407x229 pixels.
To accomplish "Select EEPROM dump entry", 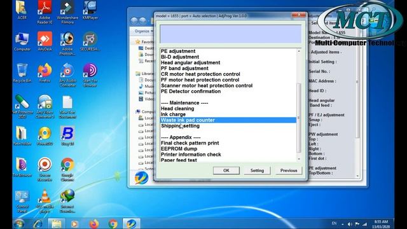I will pyautogui.click(x=179, y=149).
